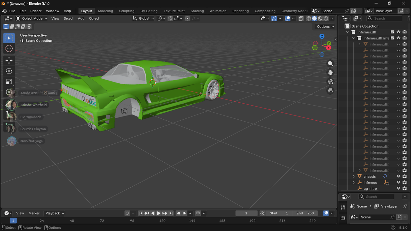The height and width of the screenshot is (231, 411).
Task: Click the Scene Collection icon in the outliner
Action: click(x=347, y=26)
